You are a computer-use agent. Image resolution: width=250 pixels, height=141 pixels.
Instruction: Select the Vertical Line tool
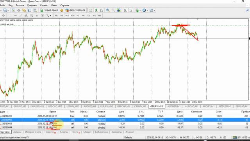click(10, 16)
